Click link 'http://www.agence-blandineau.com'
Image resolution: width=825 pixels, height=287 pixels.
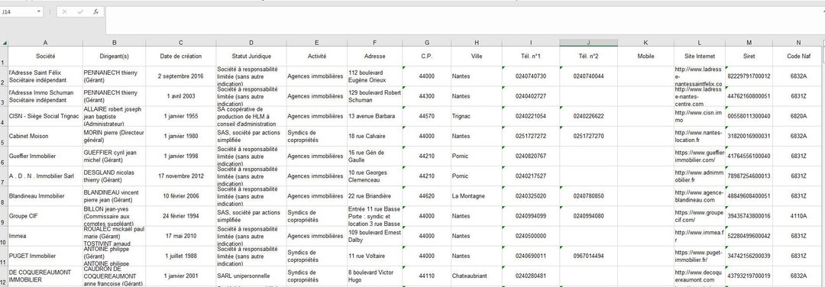click(x=699, y=196)
